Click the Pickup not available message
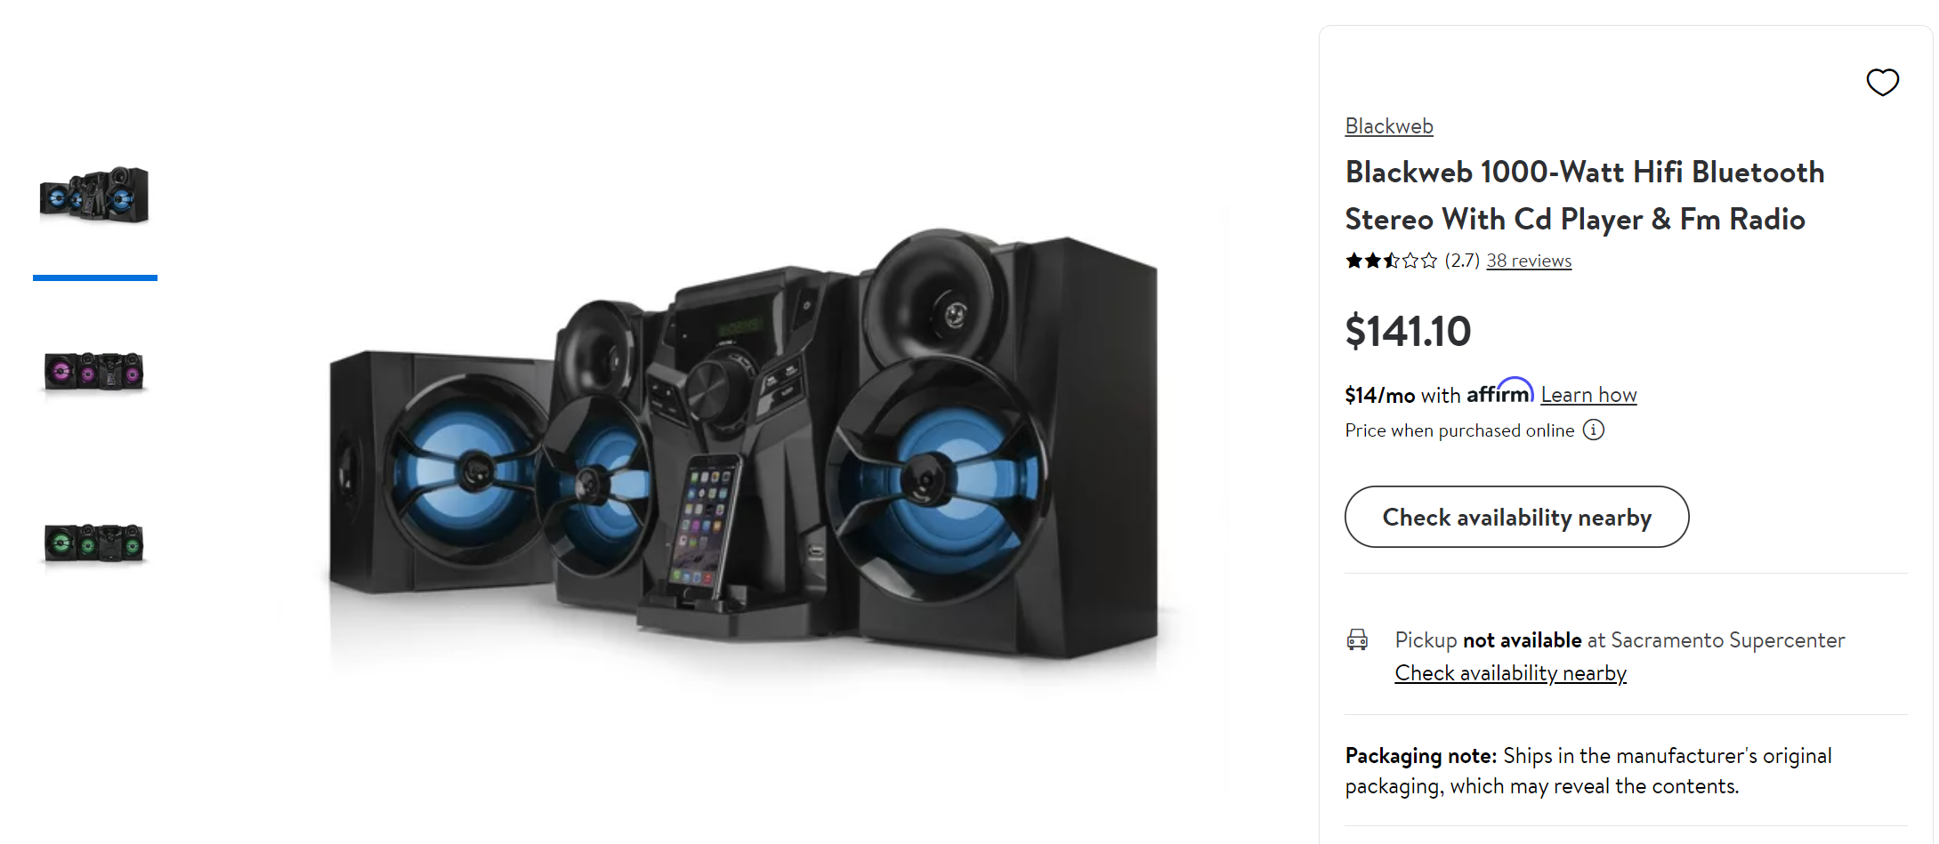The image size is (1939, 844). (x=1620, y=640)
